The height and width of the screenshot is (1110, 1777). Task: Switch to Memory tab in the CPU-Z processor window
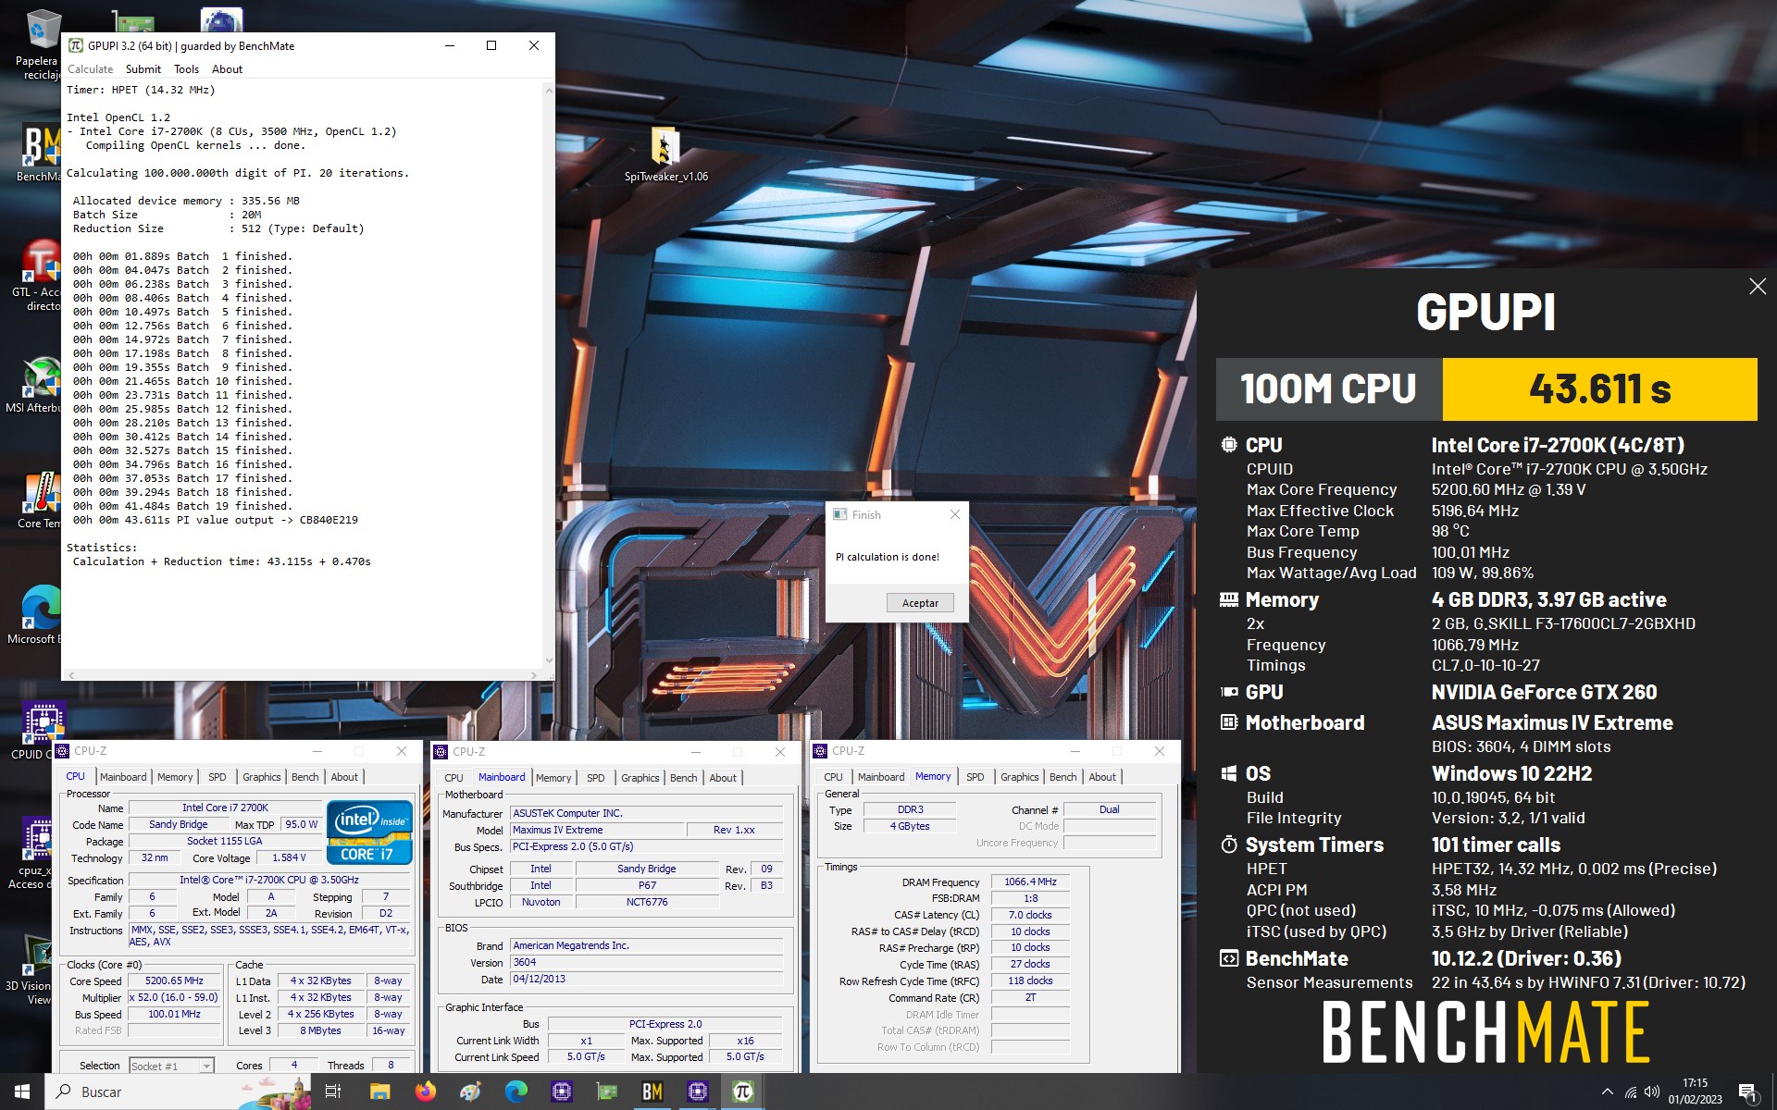[x=175, y=777]
